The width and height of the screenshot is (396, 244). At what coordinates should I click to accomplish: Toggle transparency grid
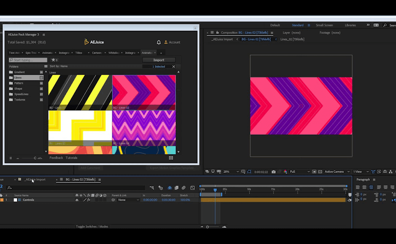(x=320, y=172)
